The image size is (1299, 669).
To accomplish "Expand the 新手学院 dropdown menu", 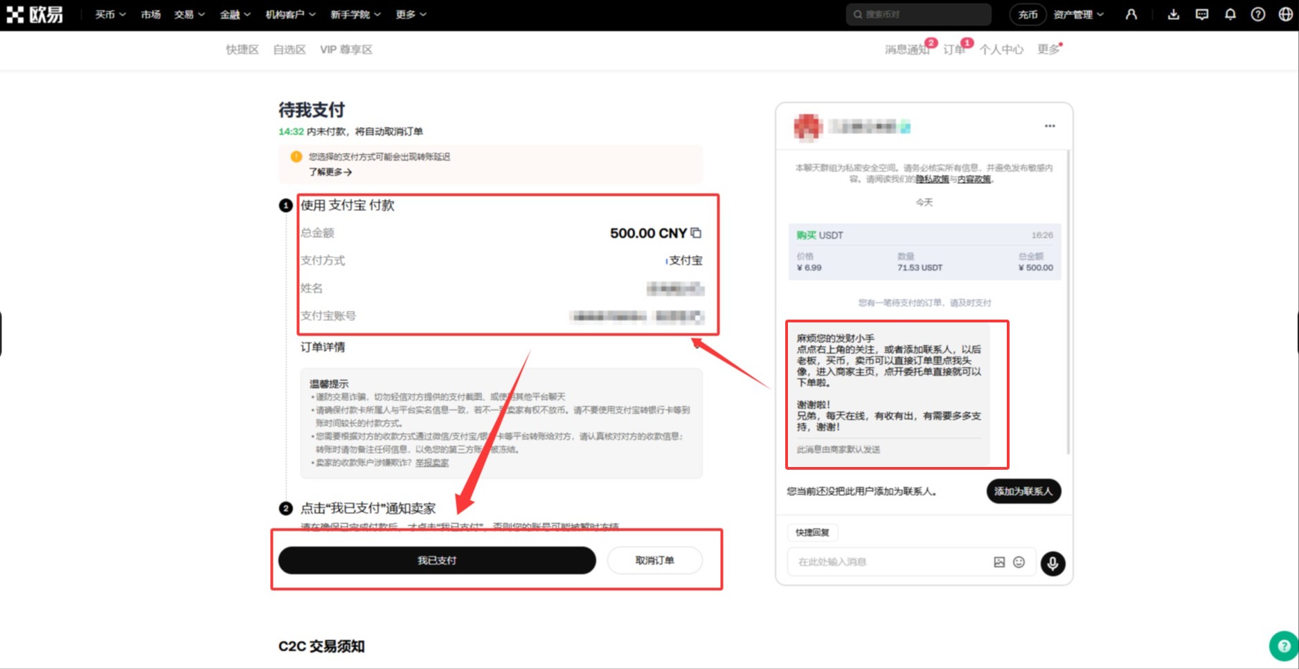I will (x=355, y=15).
